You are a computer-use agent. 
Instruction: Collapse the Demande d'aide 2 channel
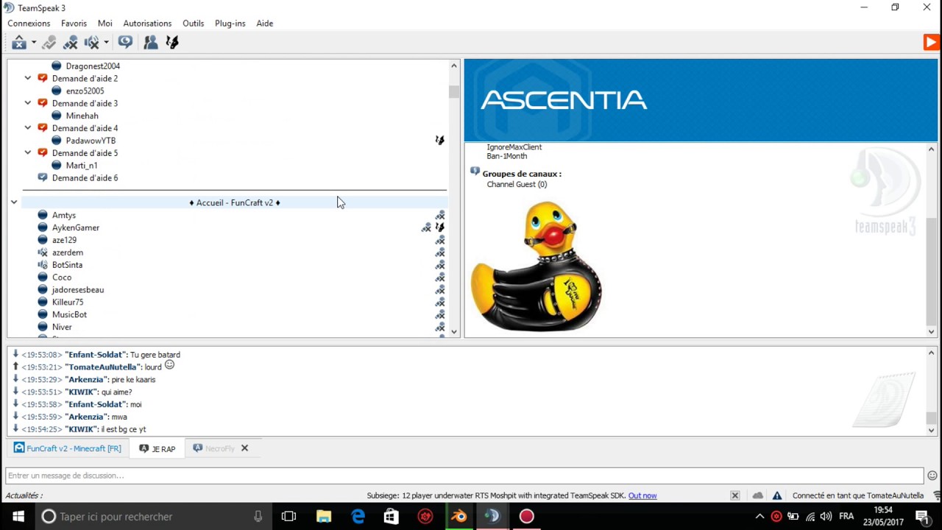coord(28,79)
